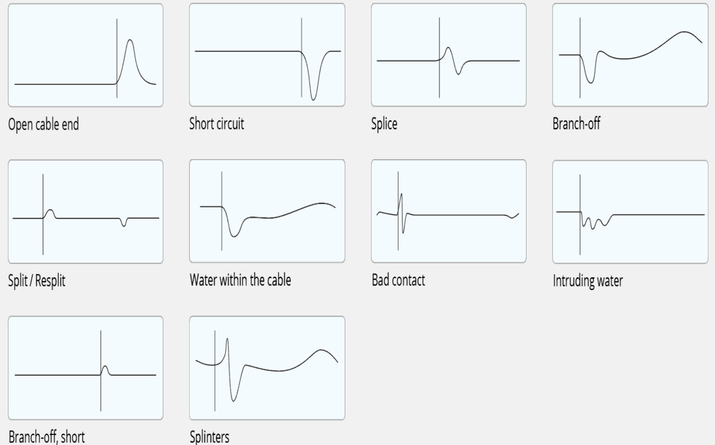This screenshot has width=715, height=445.
Task: Choose the Branch-off waveform thumbnail
Action: coord(630,55)
